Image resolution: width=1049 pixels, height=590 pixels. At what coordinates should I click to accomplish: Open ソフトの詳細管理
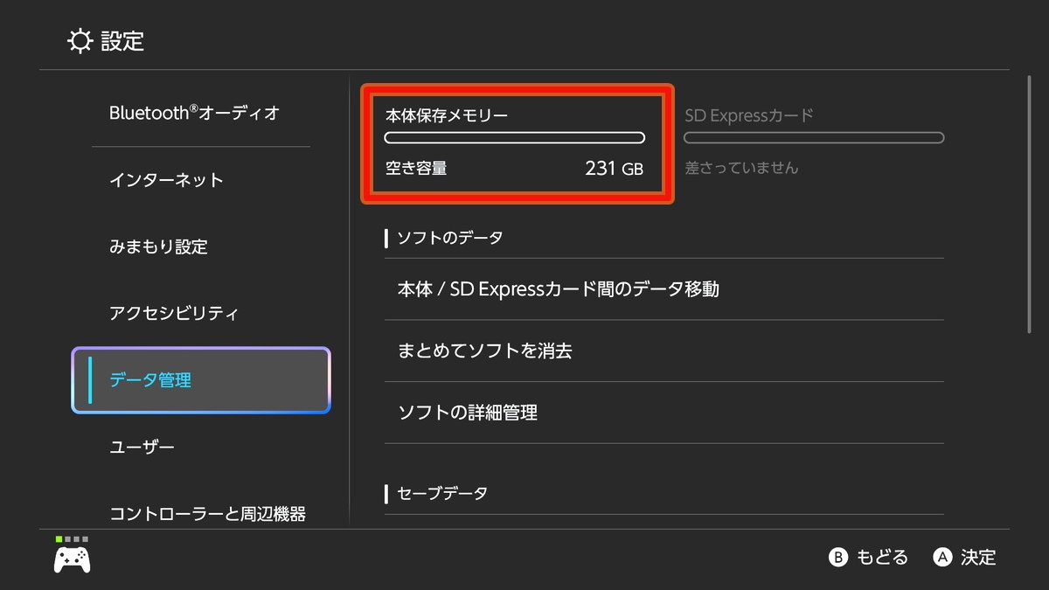(x=467, y=413)
